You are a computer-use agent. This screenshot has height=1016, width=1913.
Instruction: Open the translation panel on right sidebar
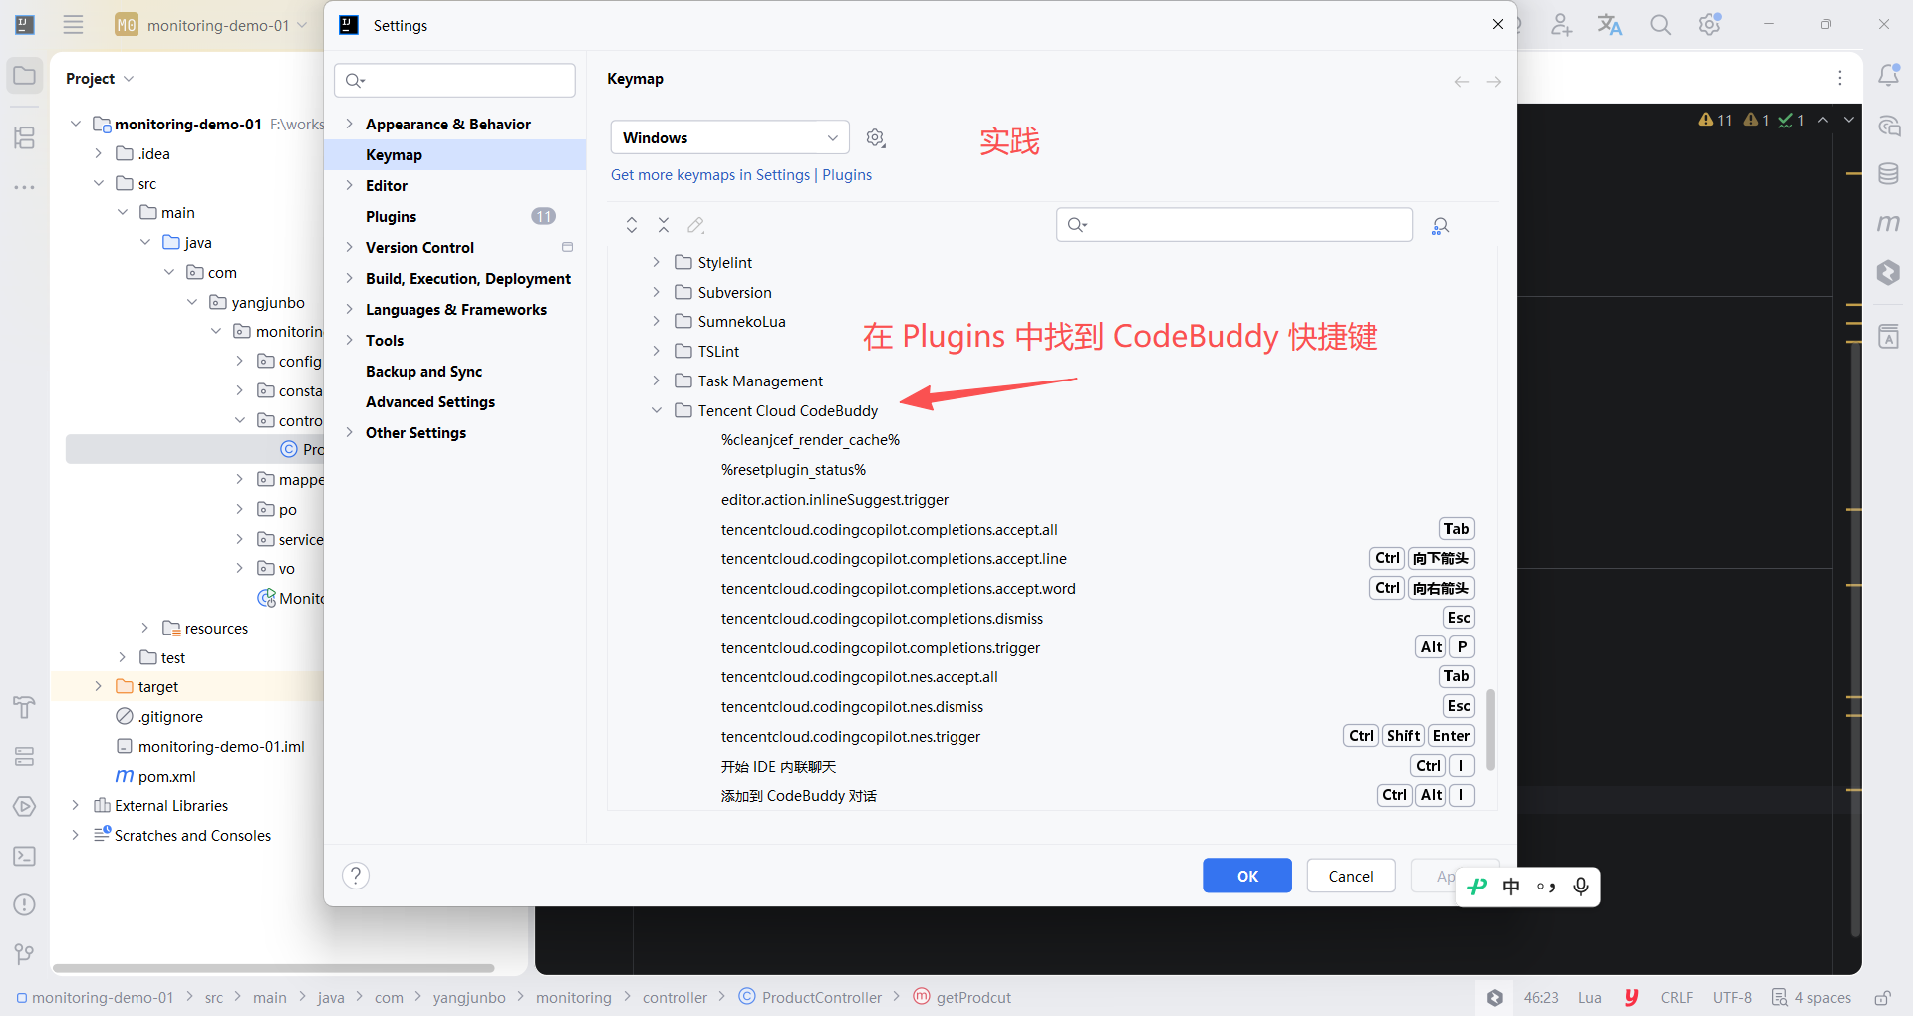click(1888, 337)
